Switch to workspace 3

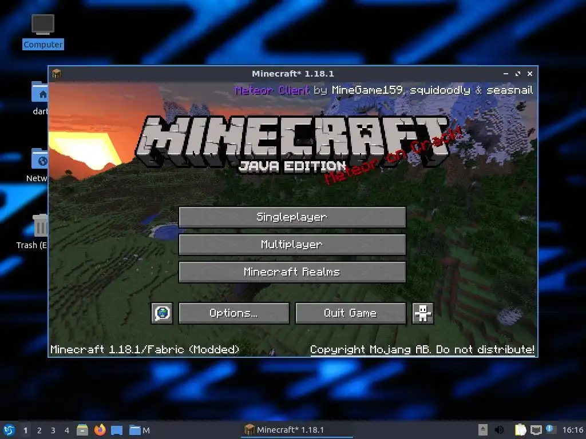tap(53, 430)
